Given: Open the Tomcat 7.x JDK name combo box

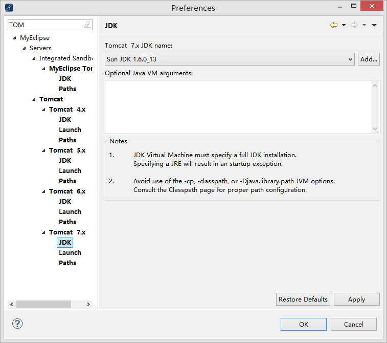Looking at the screenshot, I should [x=230, y=59].
